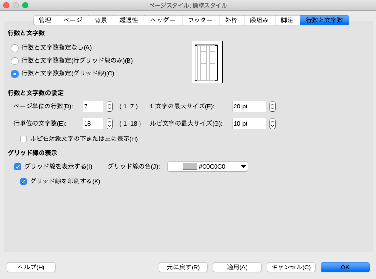
Task: Select the 背景 tab
Action: (x=101, y=20)
